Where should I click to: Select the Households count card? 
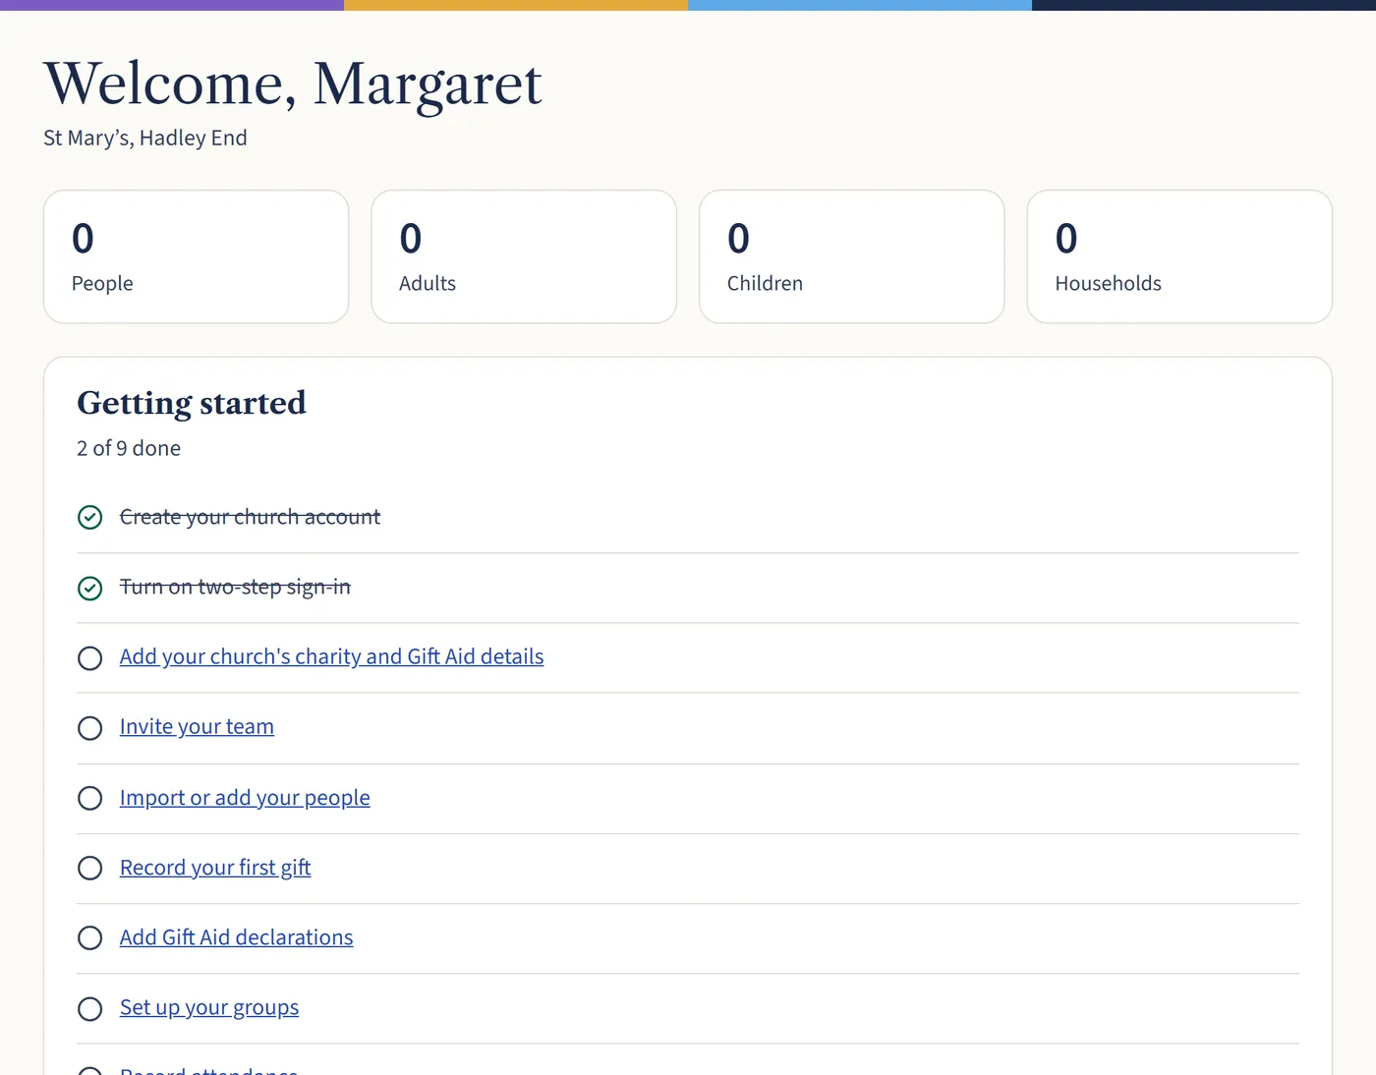click(1179, 256)
